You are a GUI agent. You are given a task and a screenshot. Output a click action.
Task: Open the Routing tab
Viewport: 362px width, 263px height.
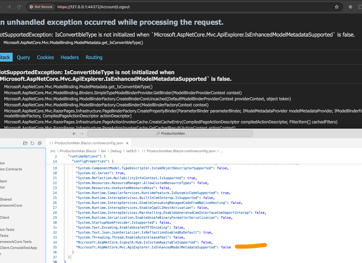(94, 57)
